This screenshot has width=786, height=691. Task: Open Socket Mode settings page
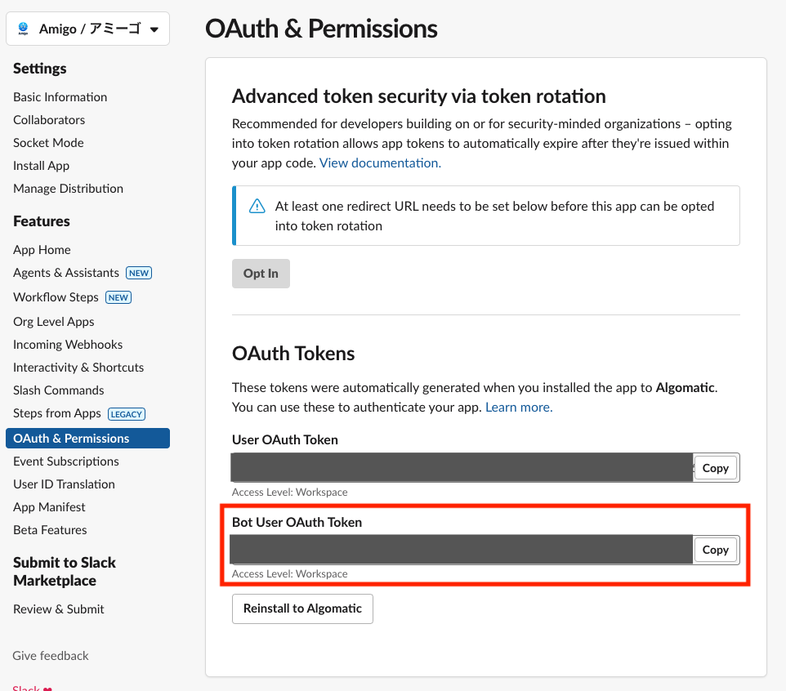tap(48, 143)
